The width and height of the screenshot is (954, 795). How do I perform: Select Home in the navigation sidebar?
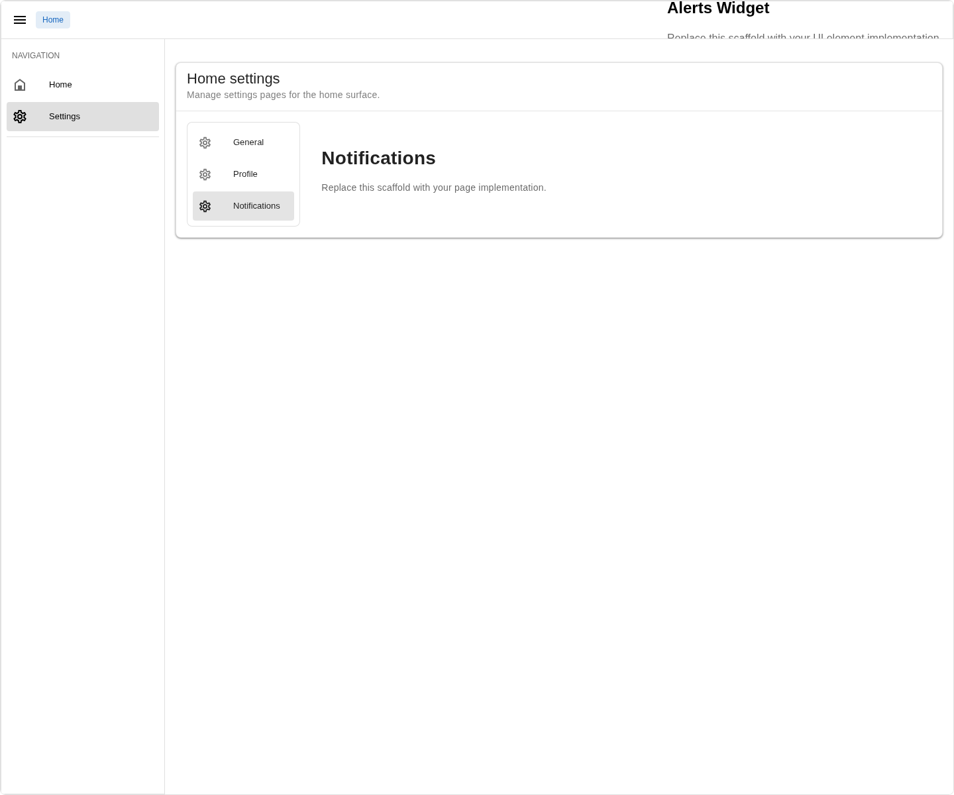click(x=83, y=85)
